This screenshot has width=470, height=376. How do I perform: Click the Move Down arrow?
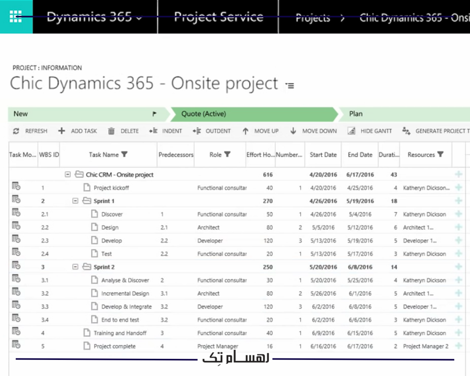(x=293, y=131)
